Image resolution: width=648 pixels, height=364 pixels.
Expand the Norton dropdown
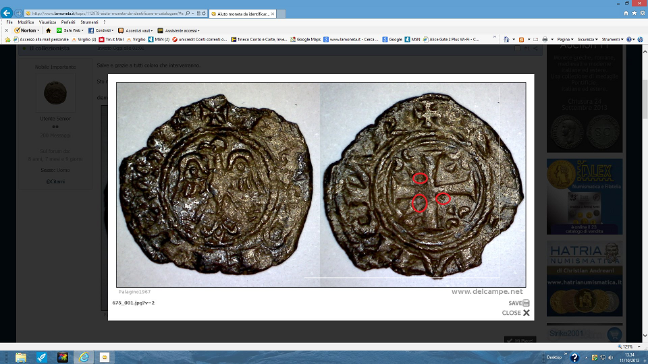[38, 30]
